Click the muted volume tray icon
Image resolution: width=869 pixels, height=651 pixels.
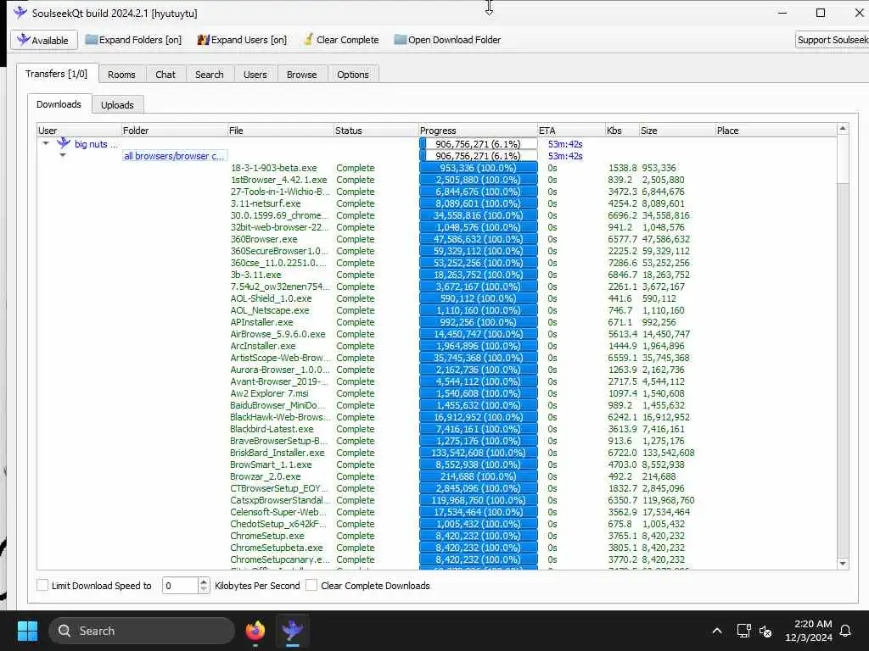click(x=766, y=631)
